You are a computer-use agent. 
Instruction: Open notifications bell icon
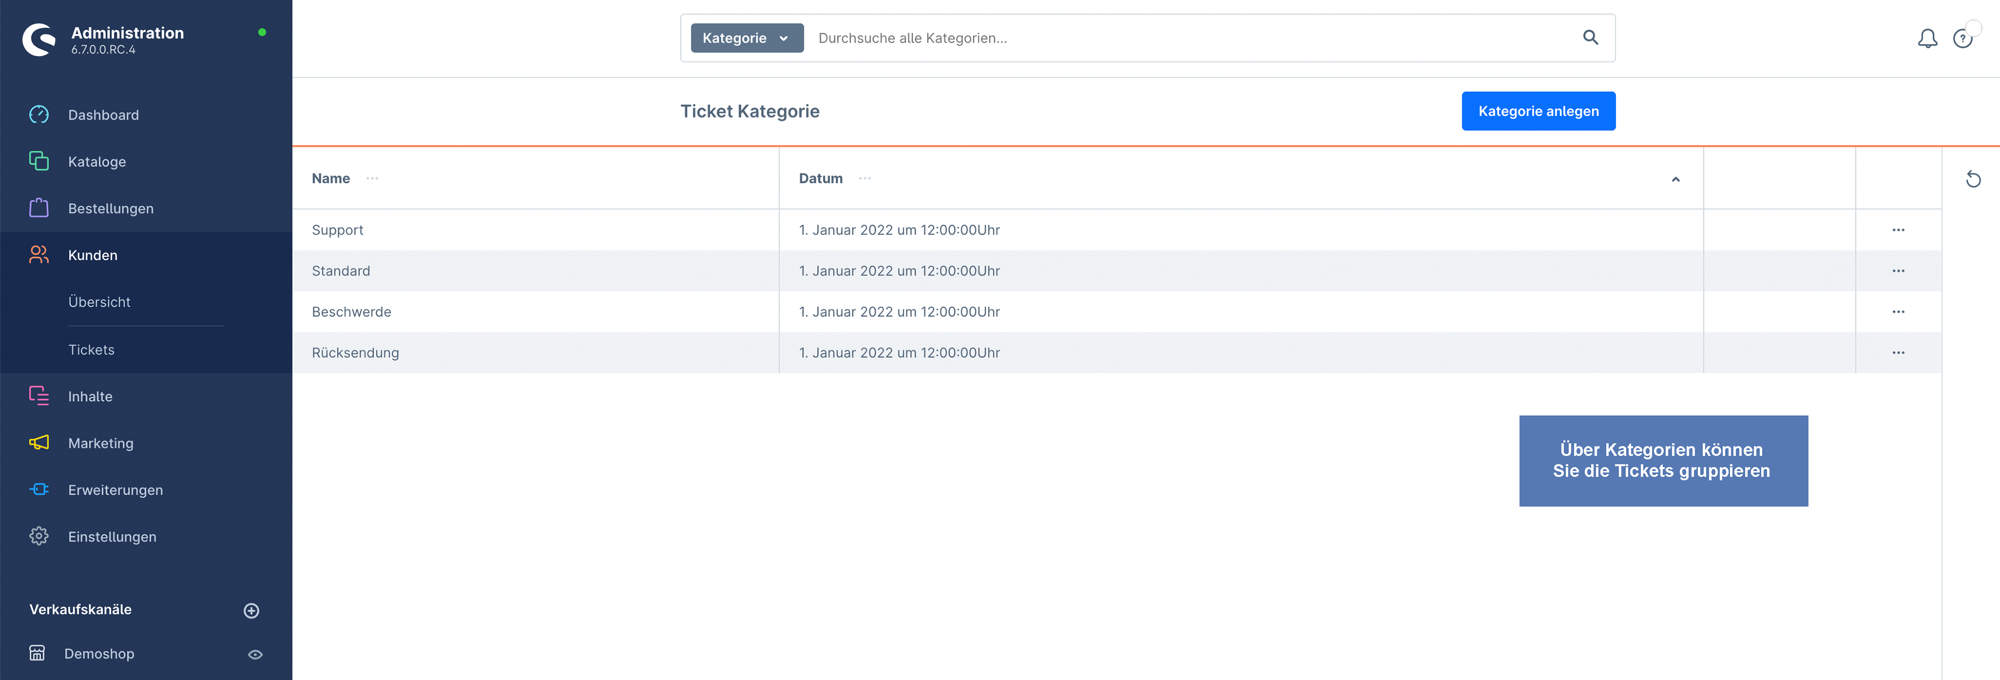coord(1927,38)
